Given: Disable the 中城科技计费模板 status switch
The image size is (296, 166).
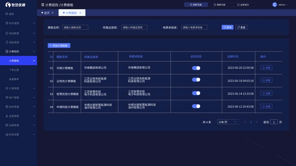Looking at the screenshot, I should (196, 106).
